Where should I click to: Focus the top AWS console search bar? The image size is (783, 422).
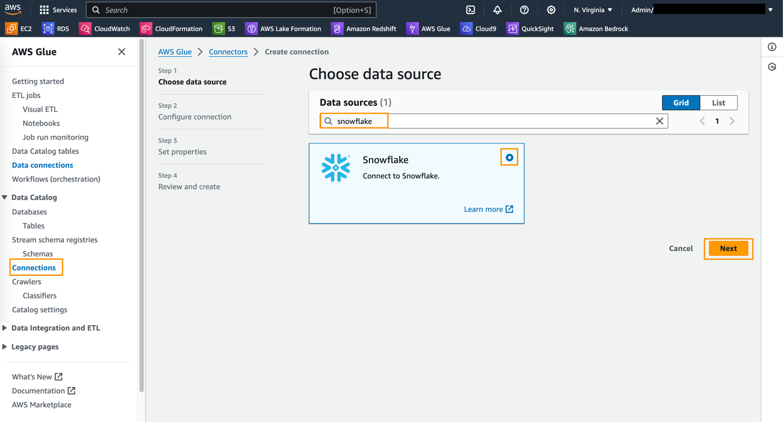231,10
